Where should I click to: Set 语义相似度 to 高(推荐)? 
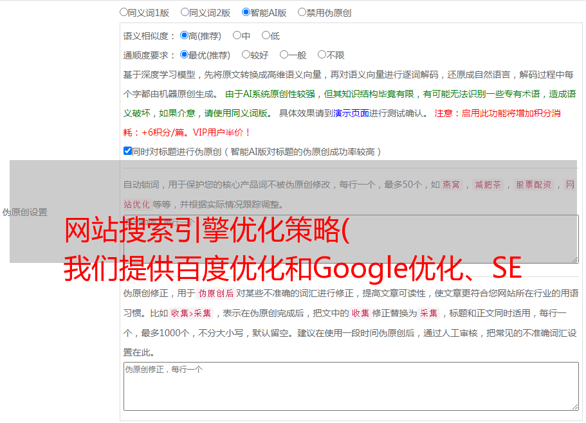[184, 35]
